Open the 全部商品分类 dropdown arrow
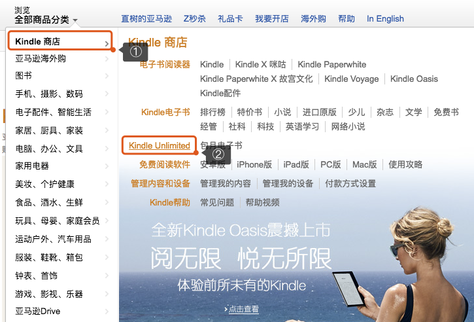The width and height of the screenshot is (474, 322). click(x=75, y=21)
